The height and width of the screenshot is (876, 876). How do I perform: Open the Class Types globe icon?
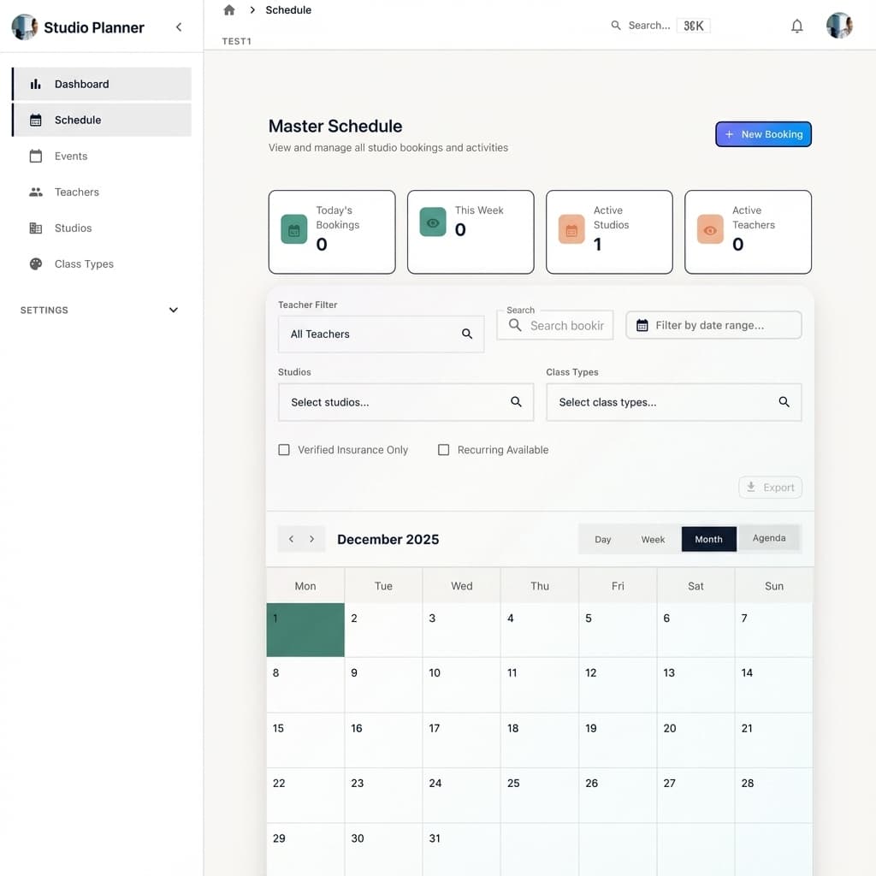coord(34,263)
